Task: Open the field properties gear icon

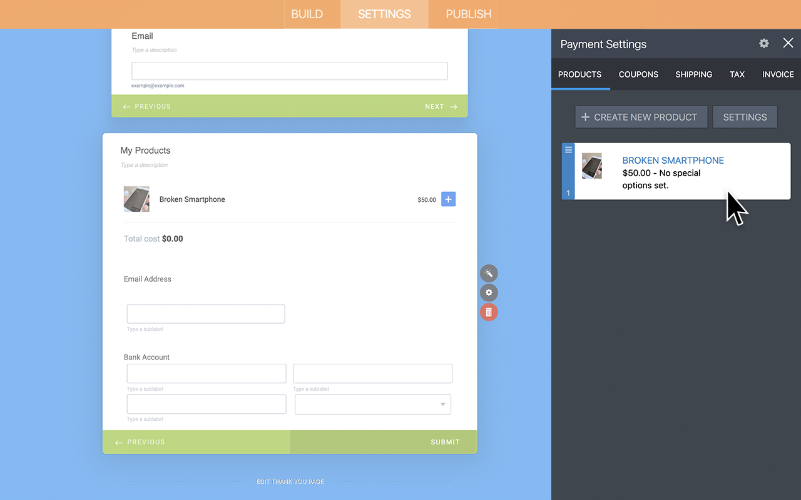Action: point(489,292)
